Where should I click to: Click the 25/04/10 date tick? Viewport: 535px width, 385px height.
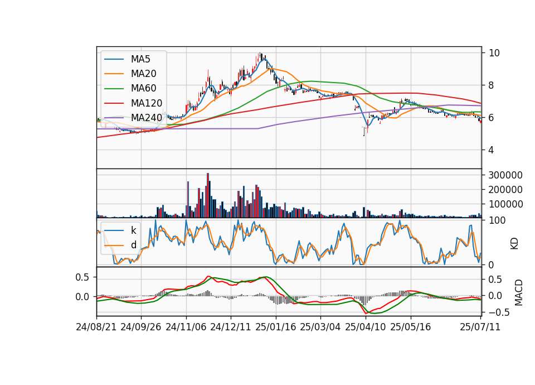[x=366, y=327]
